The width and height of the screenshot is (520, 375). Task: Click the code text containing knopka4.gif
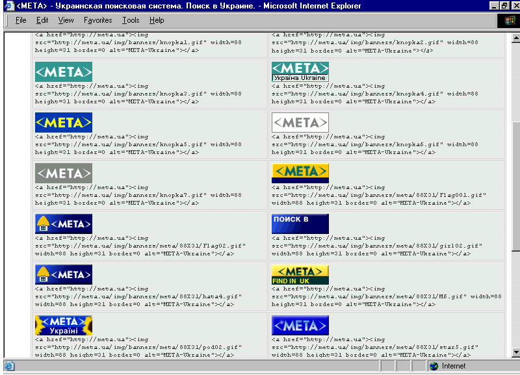point(375,94)
